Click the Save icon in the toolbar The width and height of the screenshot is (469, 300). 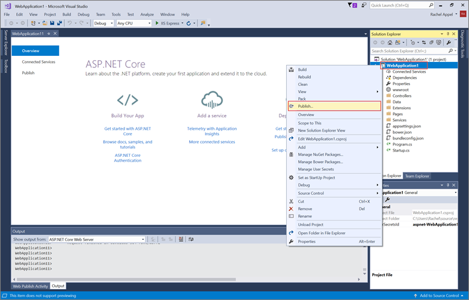(x=52, y=23)
